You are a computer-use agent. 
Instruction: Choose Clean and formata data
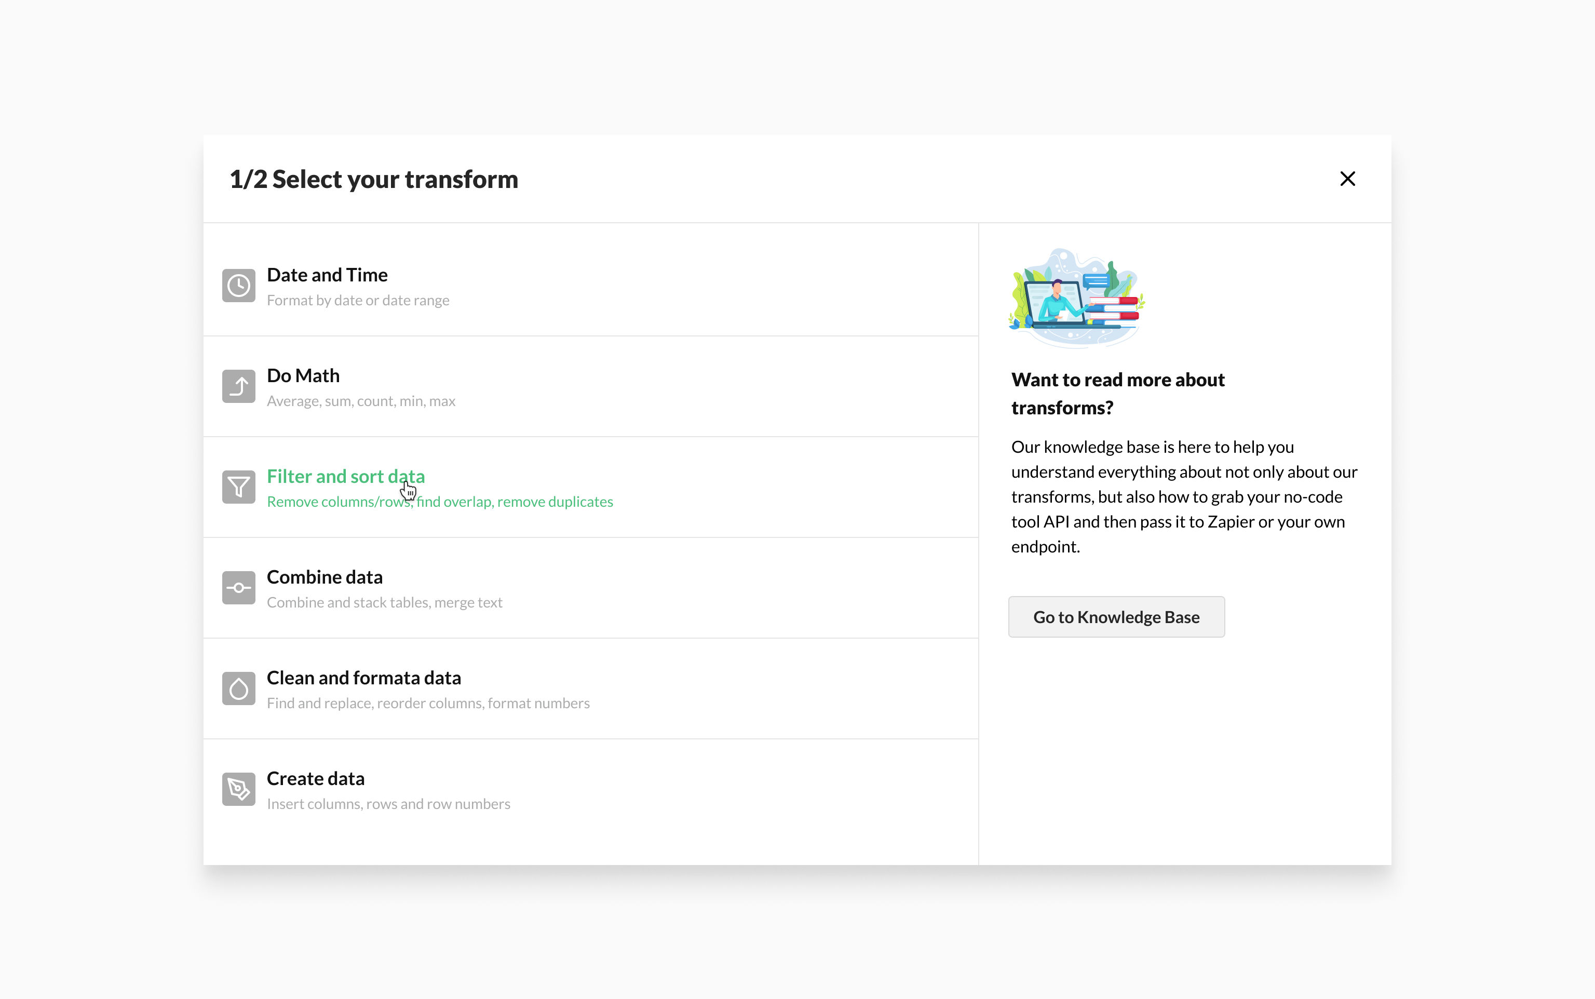click(x=363, y=678)
